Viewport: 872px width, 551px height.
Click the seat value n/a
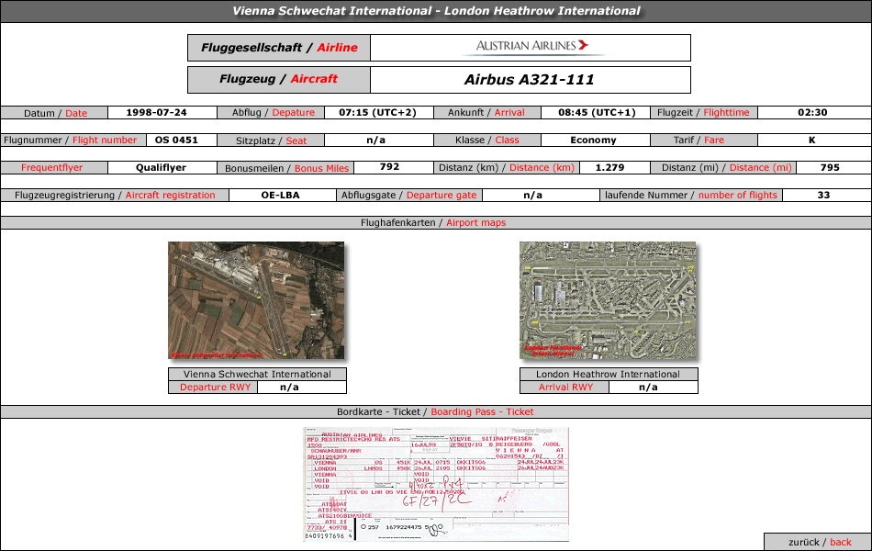tap(378, 140)
